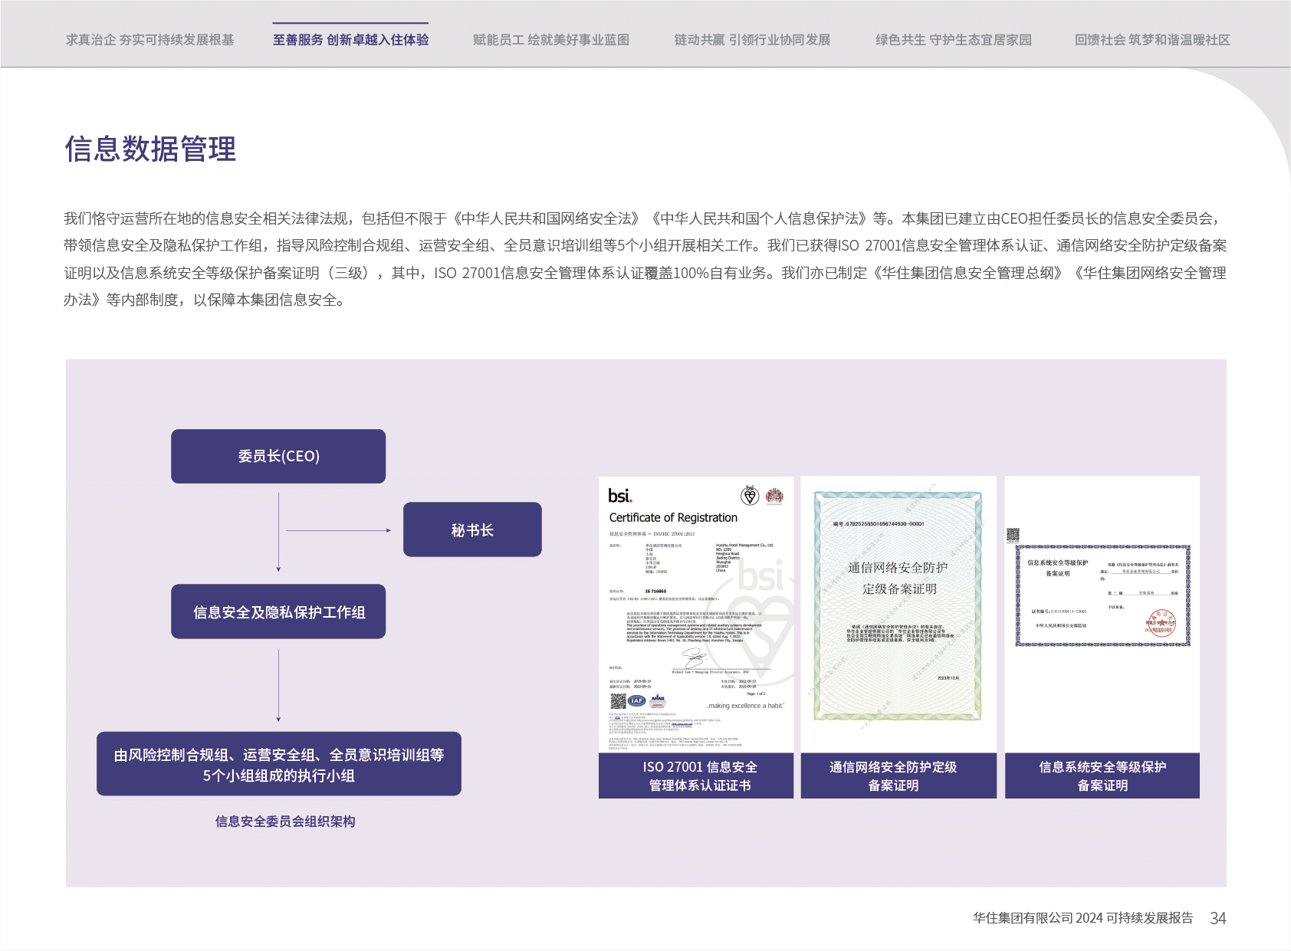Click the QR code on the 信息系统安全等级保护 certificate
The height and width of the screenshot is (951, 1291).
click(x=1013, y=534)
